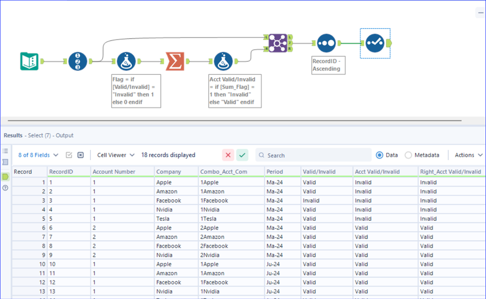
Task: Expand the 8 of 8 Fields dropdown
Action: click(38, 155)
